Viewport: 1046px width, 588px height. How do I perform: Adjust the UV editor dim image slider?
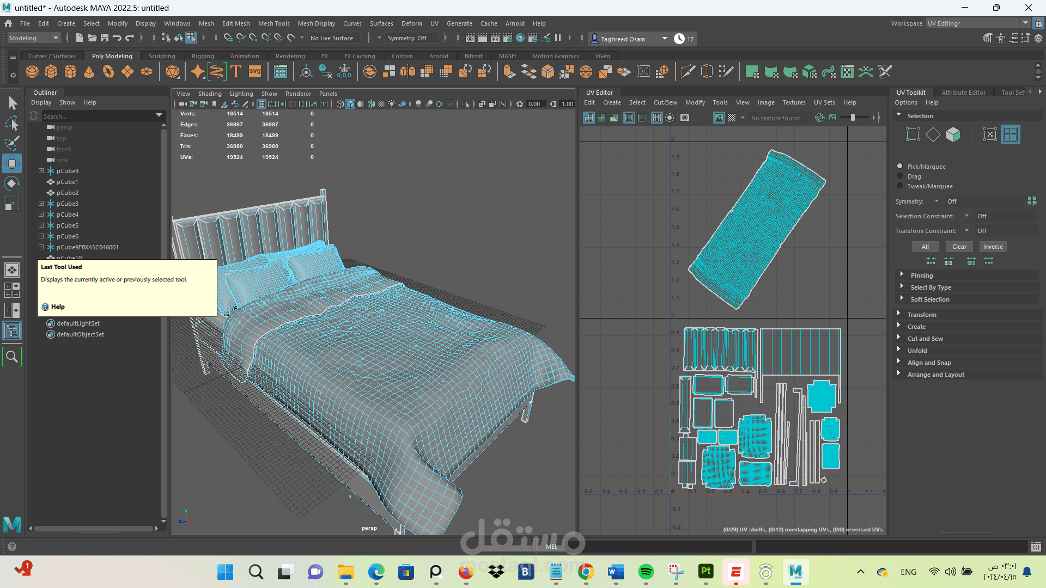coord(853,118)
